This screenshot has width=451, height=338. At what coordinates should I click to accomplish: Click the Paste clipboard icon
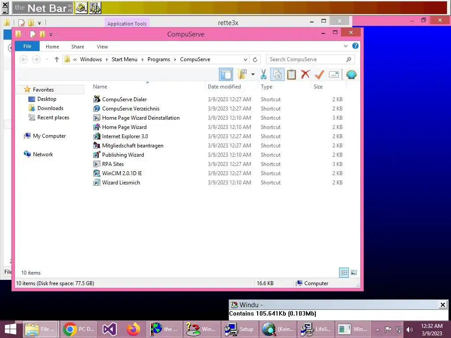click(292, 74)
